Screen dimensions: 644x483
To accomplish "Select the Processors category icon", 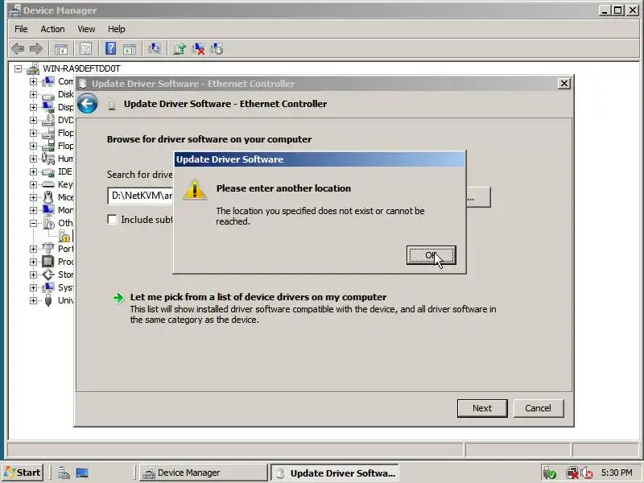I will coord(48,262).
